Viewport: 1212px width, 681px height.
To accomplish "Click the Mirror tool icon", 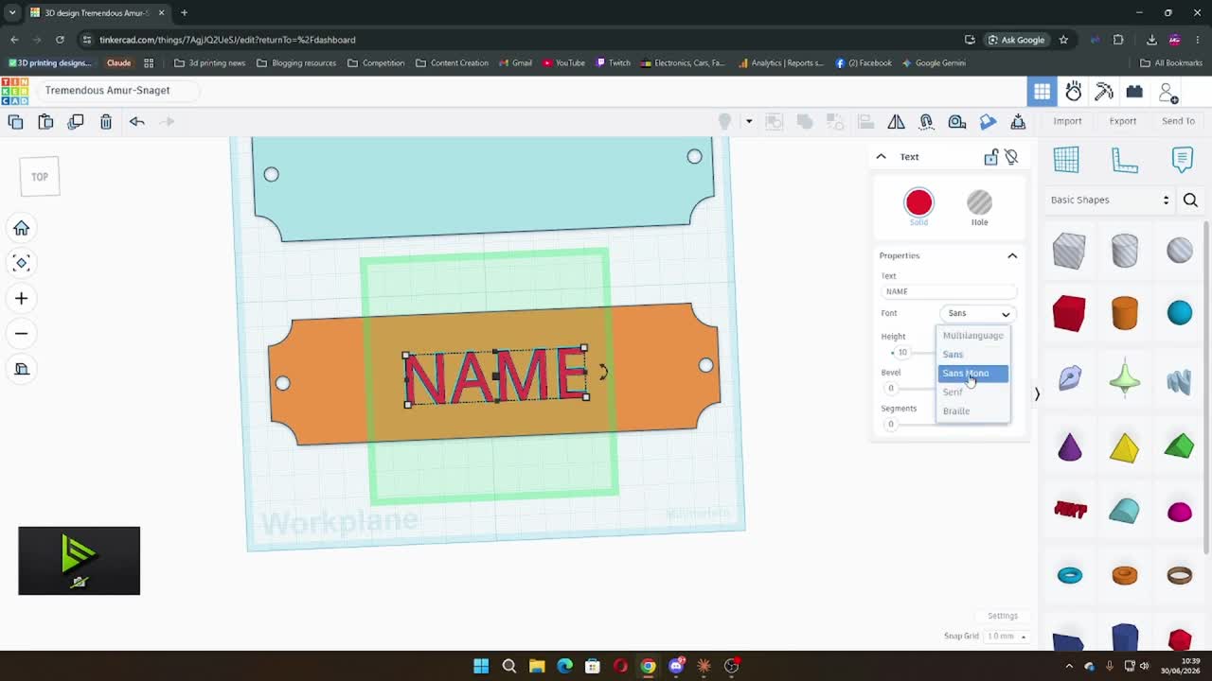I will click(x=896, y=121).
